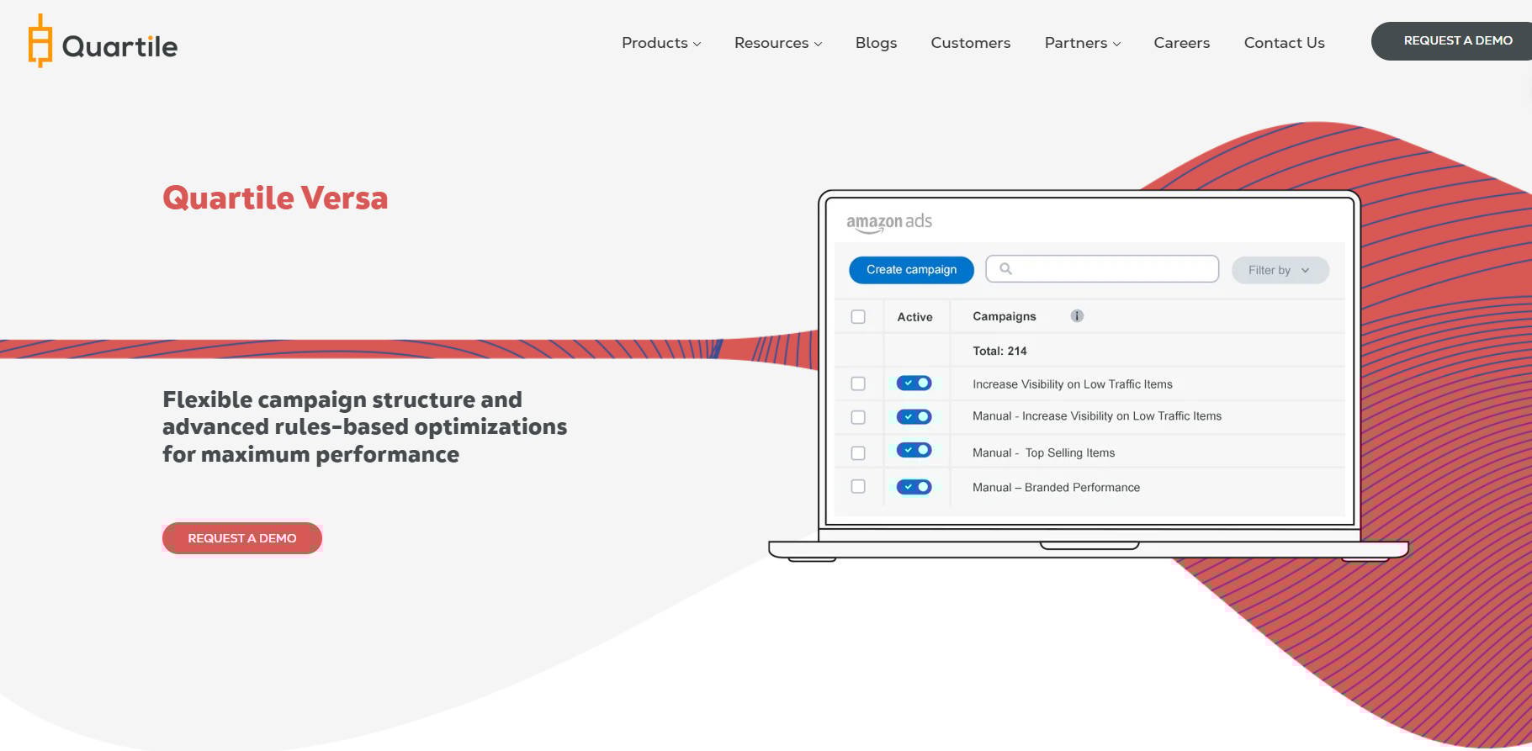This screenshot has height=751, width=1532.
Task: Visit the Careers page
Action: click(x=1181, y=43)
